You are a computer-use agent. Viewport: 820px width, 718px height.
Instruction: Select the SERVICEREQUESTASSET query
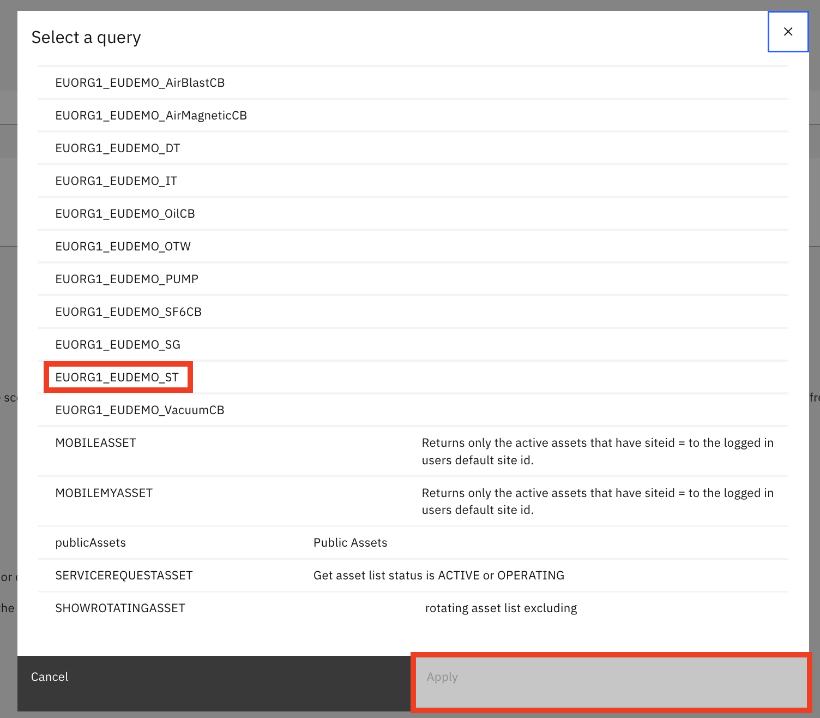point(413,575)
